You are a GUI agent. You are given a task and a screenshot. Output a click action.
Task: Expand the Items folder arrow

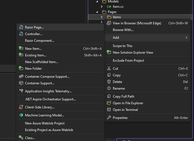click(102, 17)
